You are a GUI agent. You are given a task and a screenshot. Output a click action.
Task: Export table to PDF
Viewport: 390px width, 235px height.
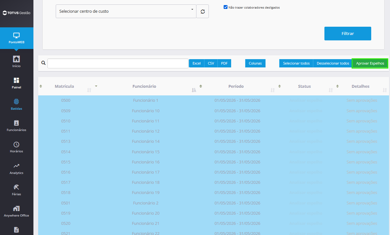click(224, 63)
